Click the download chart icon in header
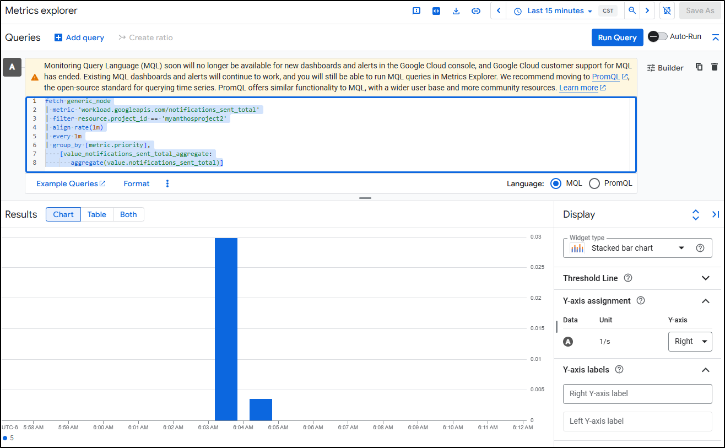The width and height of the screenshot is (725, 448). pyautogui.click(x=456, y=11)
